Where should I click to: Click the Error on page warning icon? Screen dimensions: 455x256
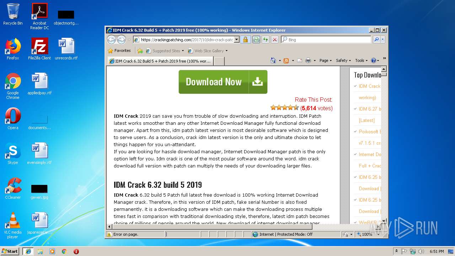point(109,234)
